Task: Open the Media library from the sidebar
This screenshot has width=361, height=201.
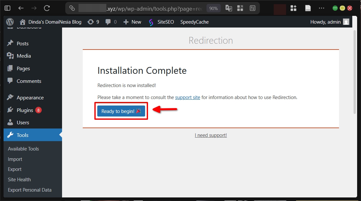Action: click(23, 56)
